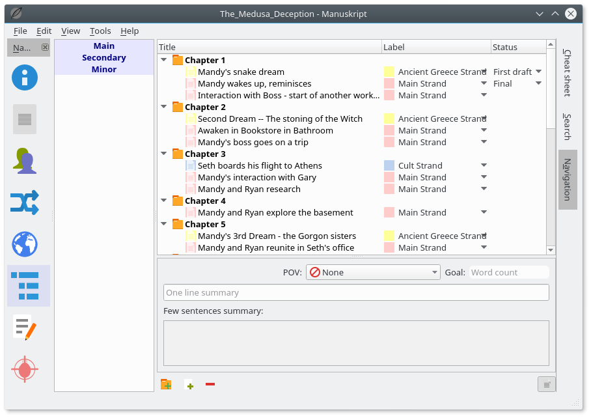Open the Debug target icon
This screenshot has height=418, width=591.
25,369
